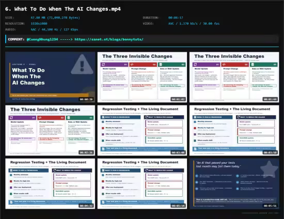Click the 00:03:50 slide's rerun arrow icon
This screenshot has width=284, height=219.
coord(239,117)
